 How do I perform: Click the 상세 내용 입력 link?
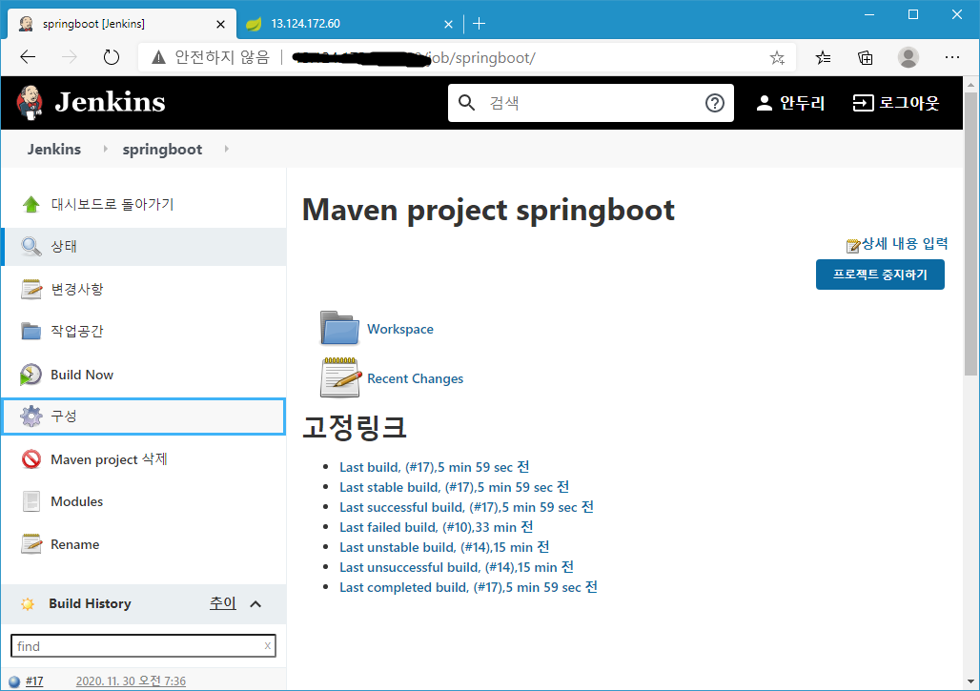pos(905,244)
